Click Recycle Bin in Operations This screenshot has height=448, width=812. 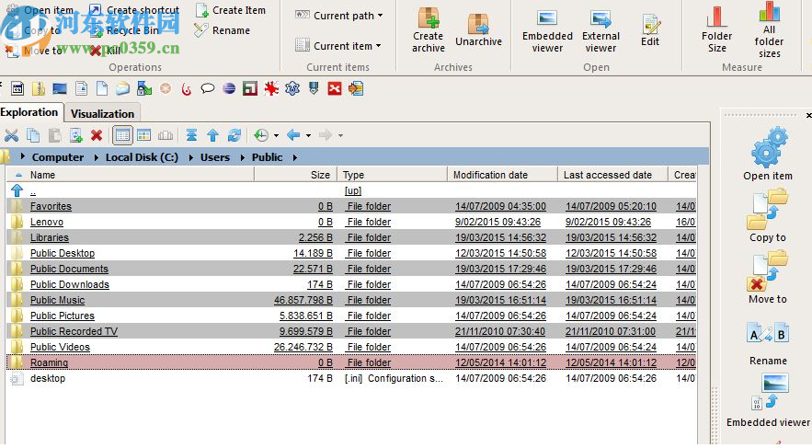coord(124,30)
